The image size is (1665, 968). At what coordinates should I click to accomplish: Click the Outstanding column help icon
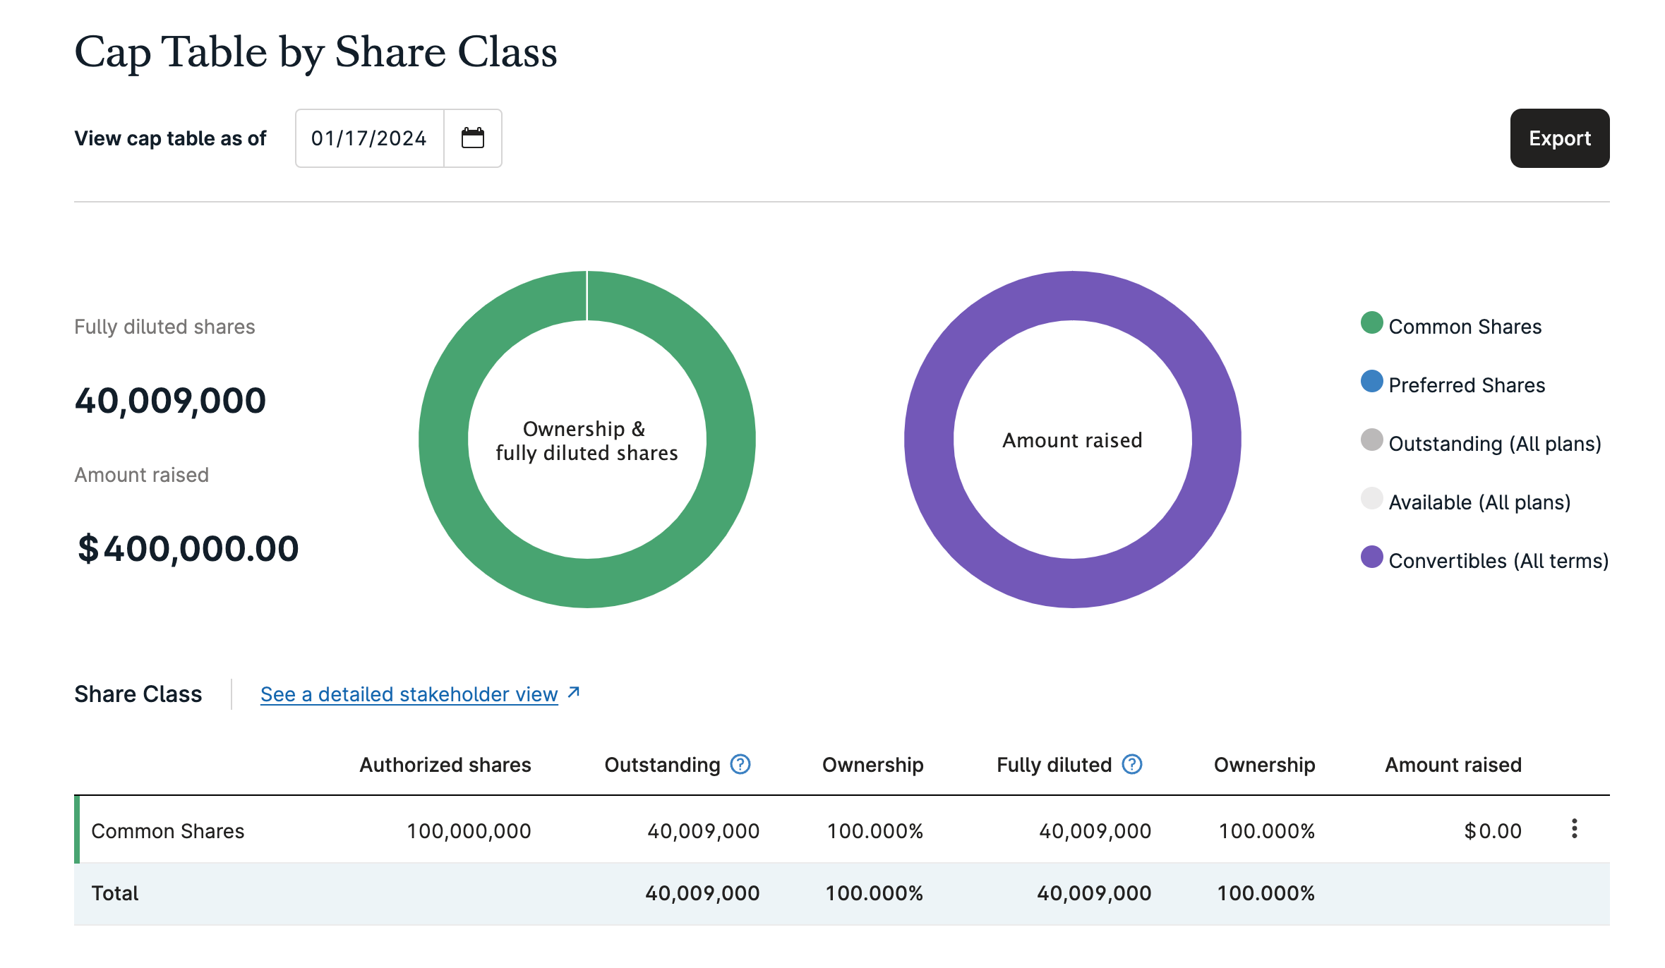[740, 764]
